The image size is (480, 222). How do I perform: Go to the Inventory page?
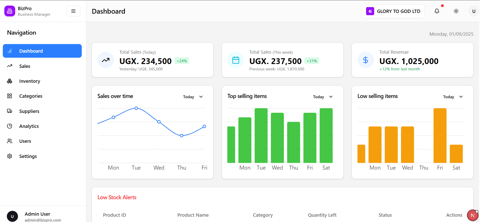click(x=30, y=81)
